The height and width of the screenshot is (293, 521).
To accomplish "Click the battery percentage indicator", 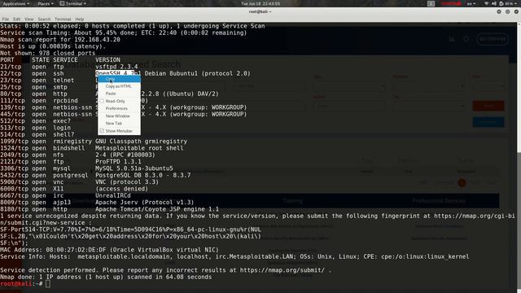I will [x=508, y=3].
